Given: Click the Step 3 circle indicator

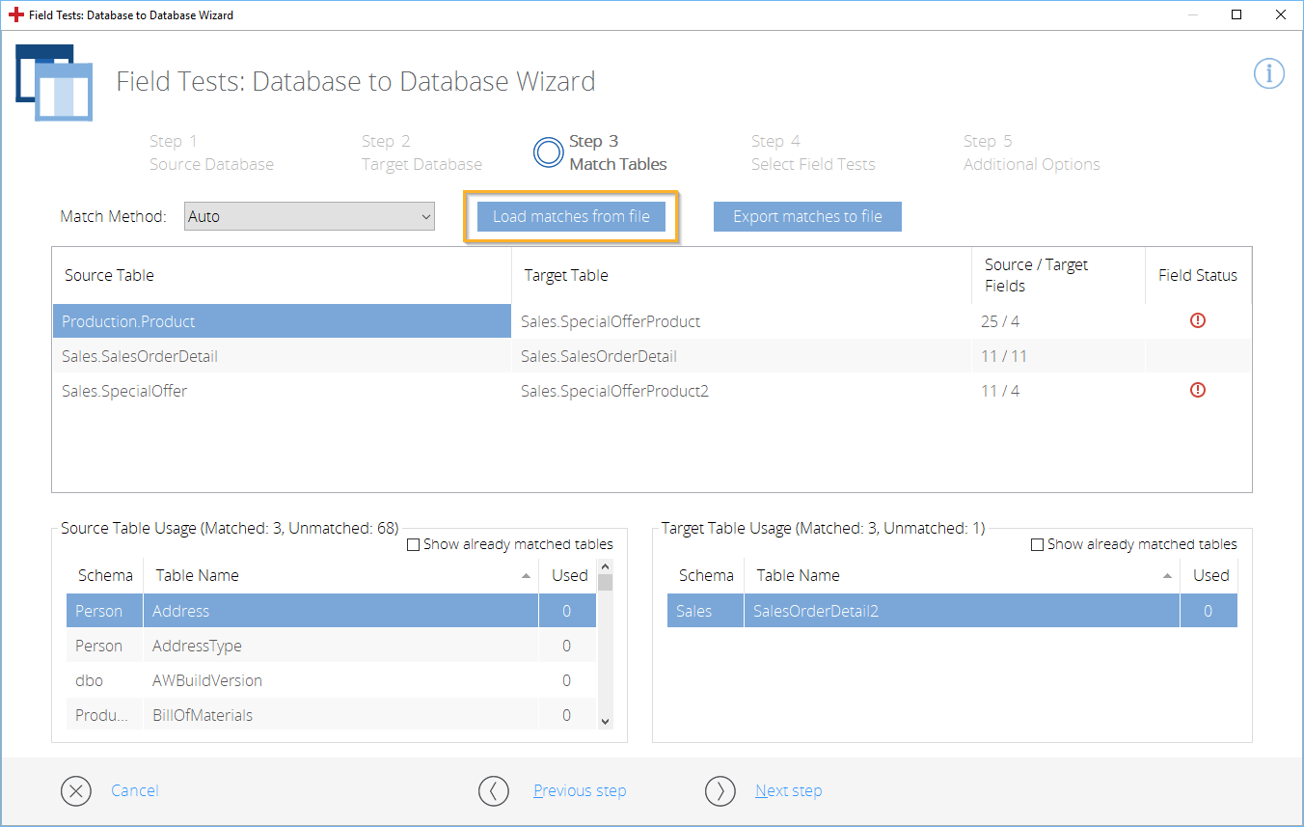Looking at the screenshot, I should click(x=548, y=152).
